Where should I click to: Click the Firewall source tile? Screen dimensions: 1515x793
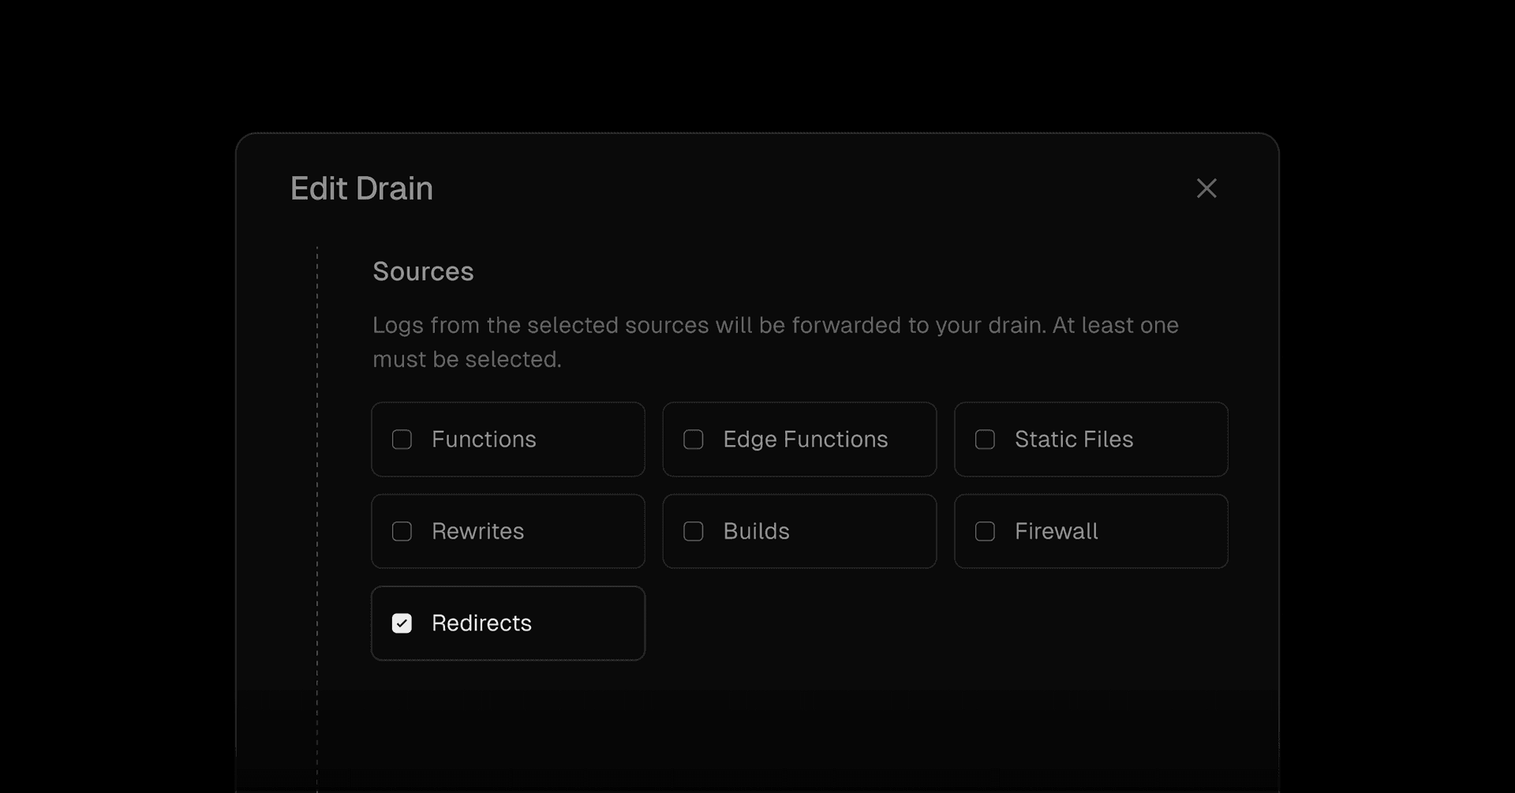[x=1091, y=531]
